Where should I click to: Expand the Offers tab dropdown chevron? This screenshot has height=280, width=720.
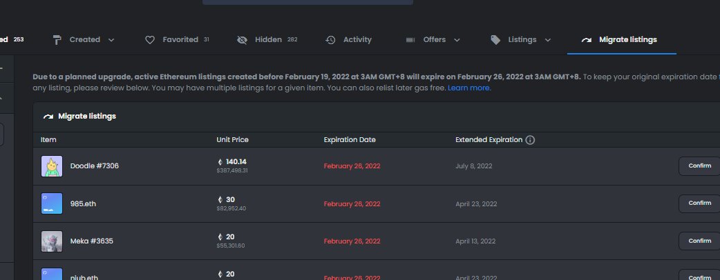point(457,40)
